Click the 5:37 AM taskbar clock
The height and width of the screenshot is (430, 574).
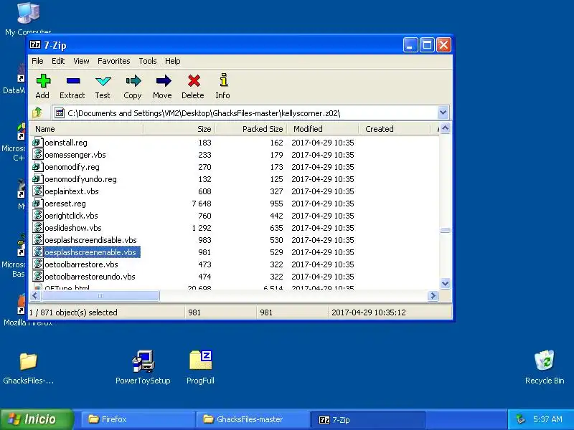[547, 419]
